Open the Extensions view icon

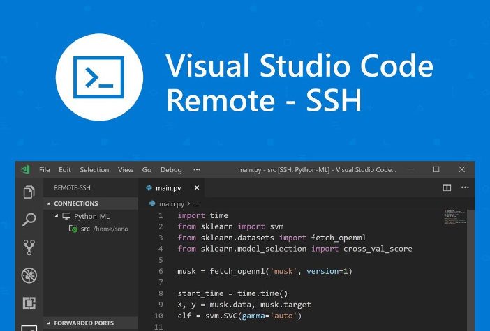29,303
